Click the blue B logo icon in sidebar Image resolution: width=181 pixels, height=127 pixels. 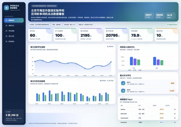coord(6,8)
